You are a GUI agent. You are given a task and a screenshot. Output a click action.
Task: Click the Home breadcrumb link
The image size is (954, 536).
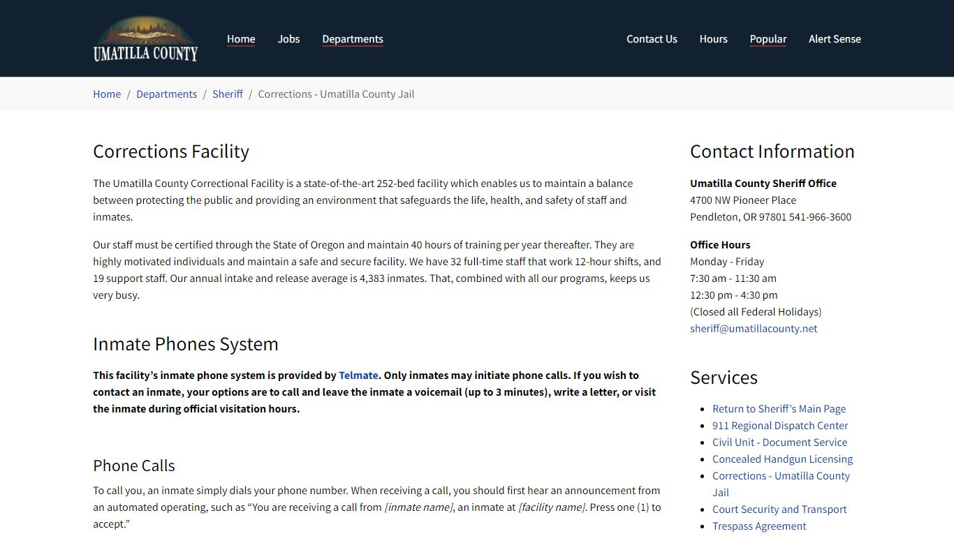pyautogui.click(x=107, y=94)
